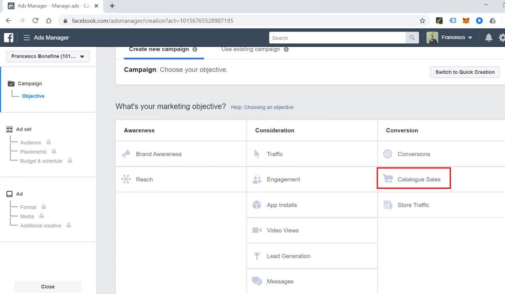Select Objective in the Campaign tree
Image resolution: width=505 pixels, height=294 pixels.
(33, 96)
